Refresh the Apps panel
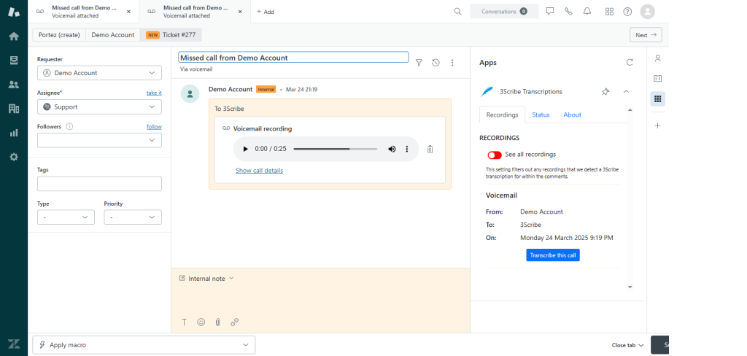The width and height of the screenshot is (747, 356). [x=630, y=63]
